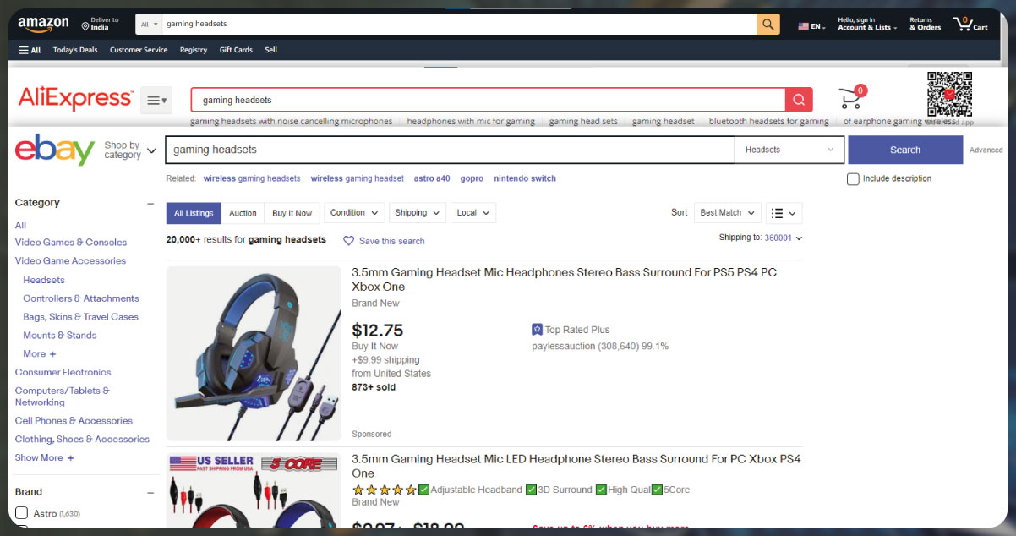
Task: Click the plus icon beside More
Action: 52,354
